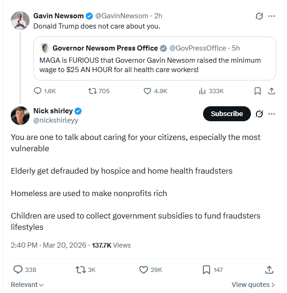Reply to Gavin Newsom's post with 1.6K comments
The height and width of the screenshot is (293, 287).
(45, 91)
